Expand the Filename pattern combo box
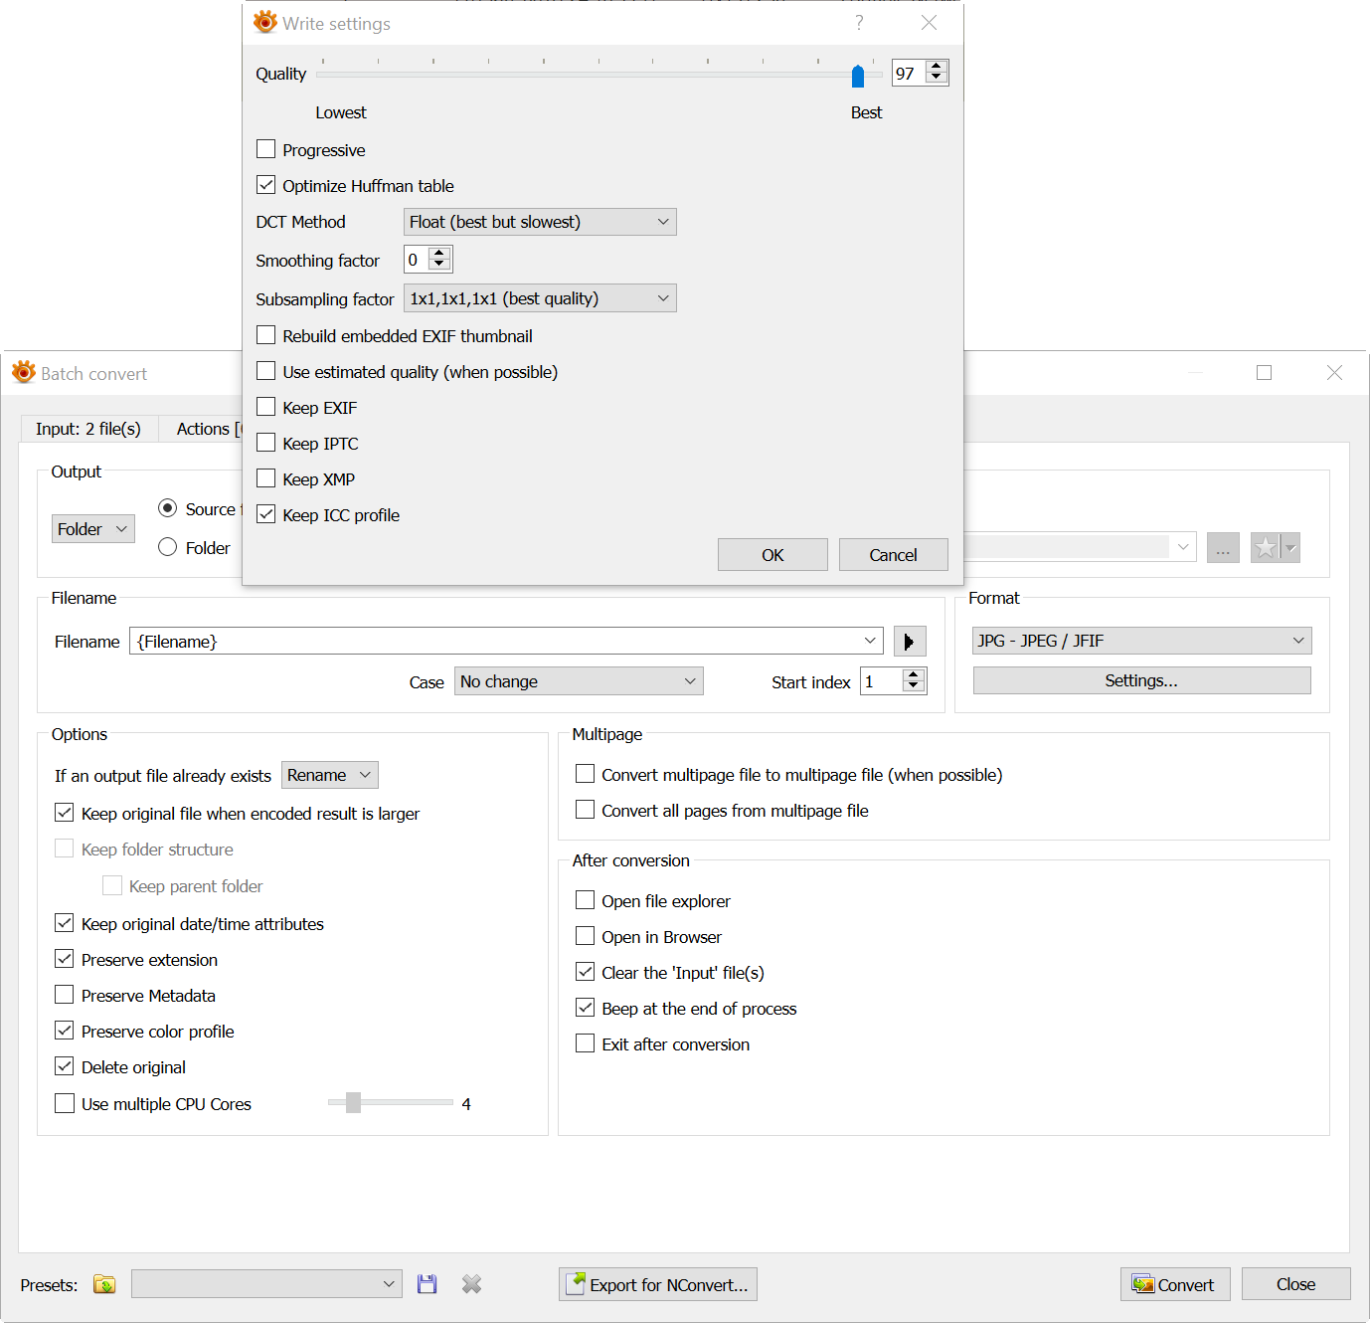1370x1323 pixels. pos(870,641)
